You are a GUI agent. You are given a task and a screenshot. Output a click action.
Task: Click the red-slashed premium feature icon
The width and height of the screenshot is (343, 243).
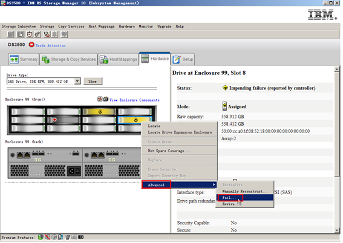[x=47, y=237]
